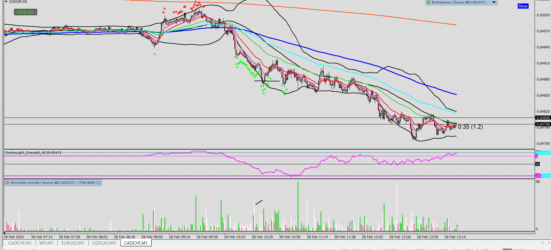
Task: Click the 28 Feb 10:26 time label
Action: click(x=262, y=237)
